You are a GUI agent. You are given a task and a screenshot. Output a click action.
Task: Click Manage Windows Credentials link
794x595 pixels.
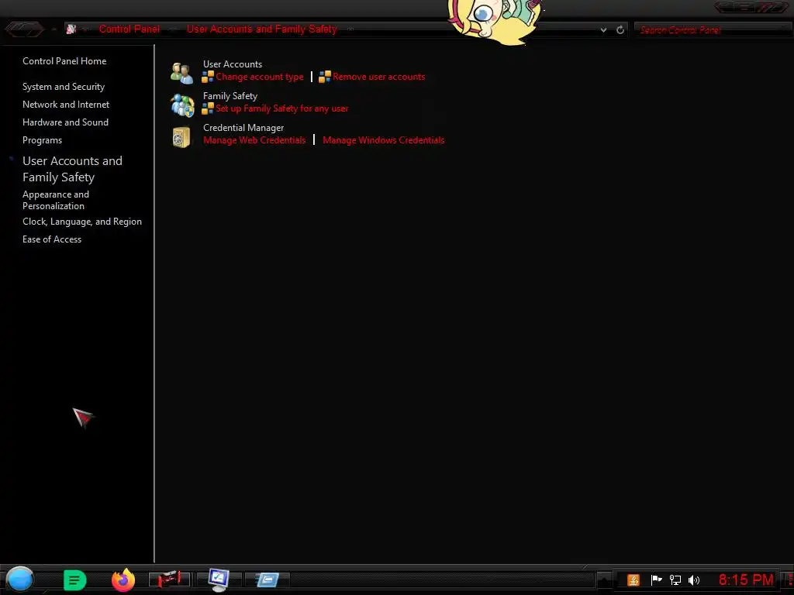coord(383,140)
